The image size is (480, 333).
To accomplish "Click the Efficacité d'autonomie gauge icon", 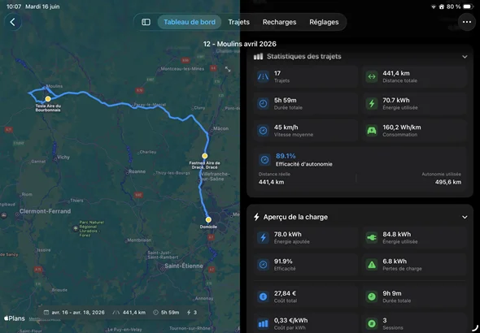I will tap(264, 160).
